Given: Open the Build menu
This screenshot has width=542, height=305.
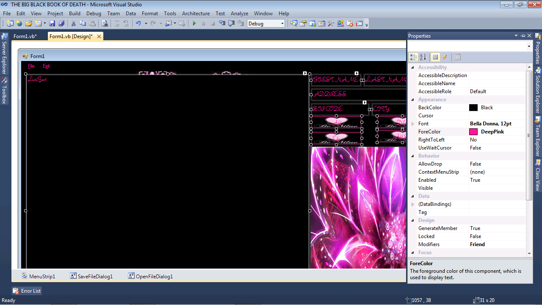Looking at the screenshot, I should coord(75,14).
